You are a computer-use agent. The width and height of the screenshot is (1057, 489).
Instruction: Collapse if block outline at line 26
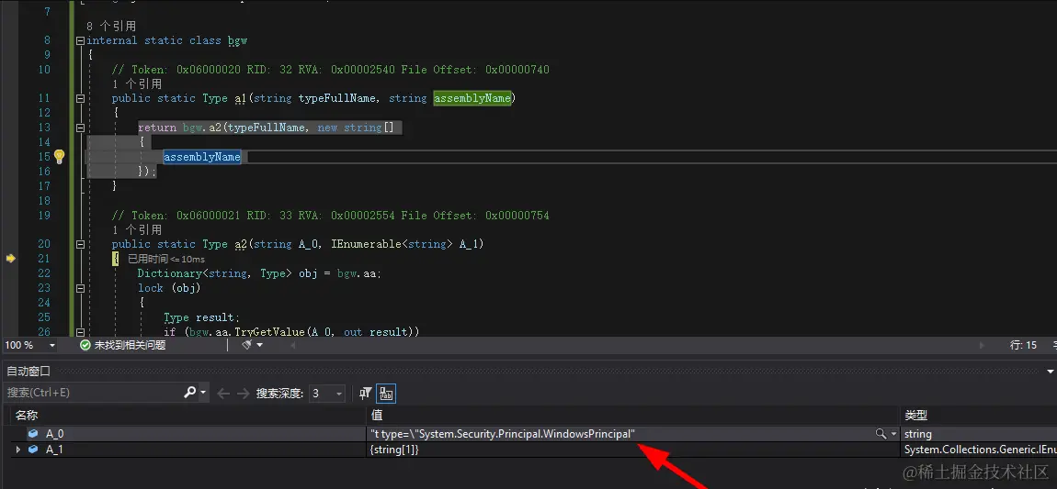(x=81, y=331)
